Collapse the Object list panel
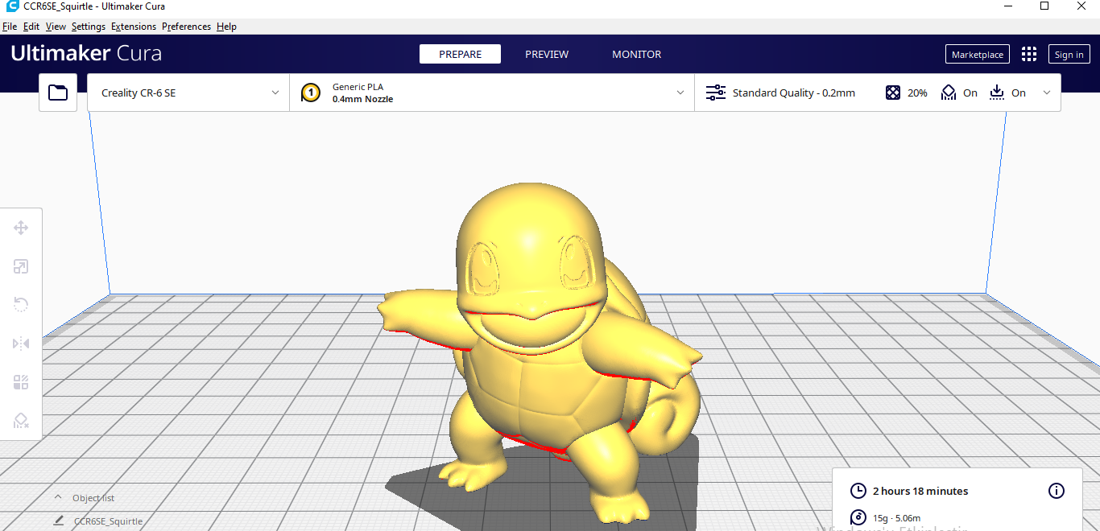The height and width of the screenshot is (531, 1100). point(58,497)
